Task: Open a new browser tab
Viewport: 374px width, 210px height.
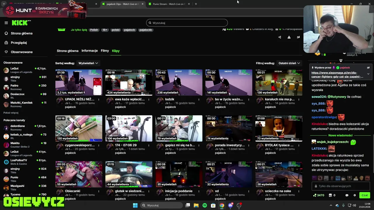Action: click(196, 4)
